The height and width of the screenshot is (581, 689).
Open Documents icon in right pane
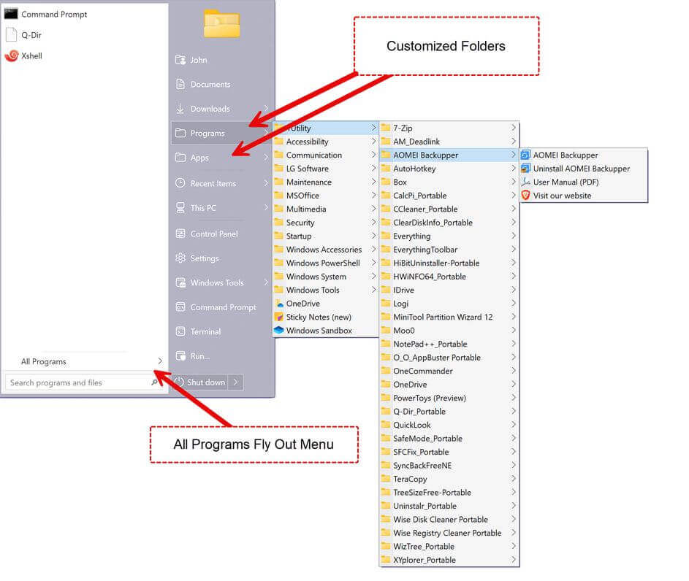click(x=180, y=84)
